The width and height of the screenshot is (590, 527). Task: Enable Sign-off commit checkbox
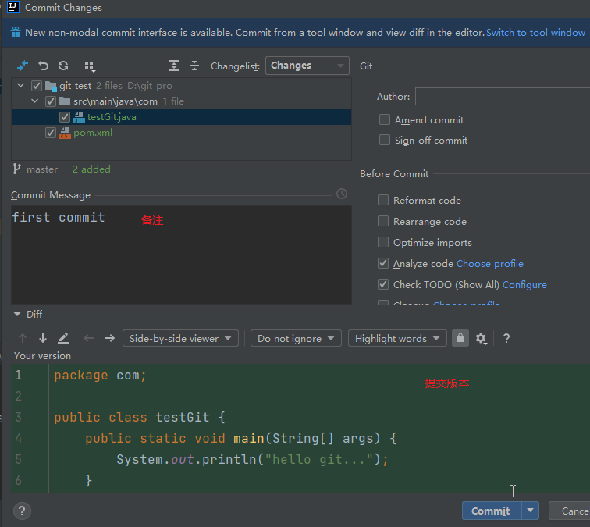385,140
